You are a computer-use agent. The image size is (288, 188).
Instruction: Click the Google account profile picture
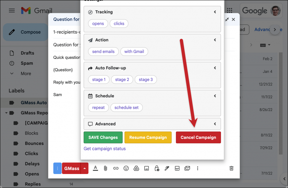(275, 11)
